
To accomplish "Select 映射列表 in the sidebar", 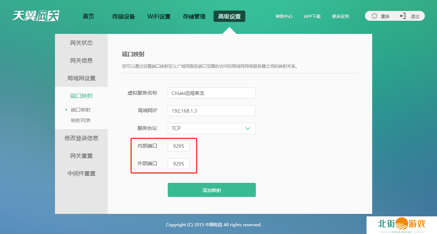I will pos(81,120).
